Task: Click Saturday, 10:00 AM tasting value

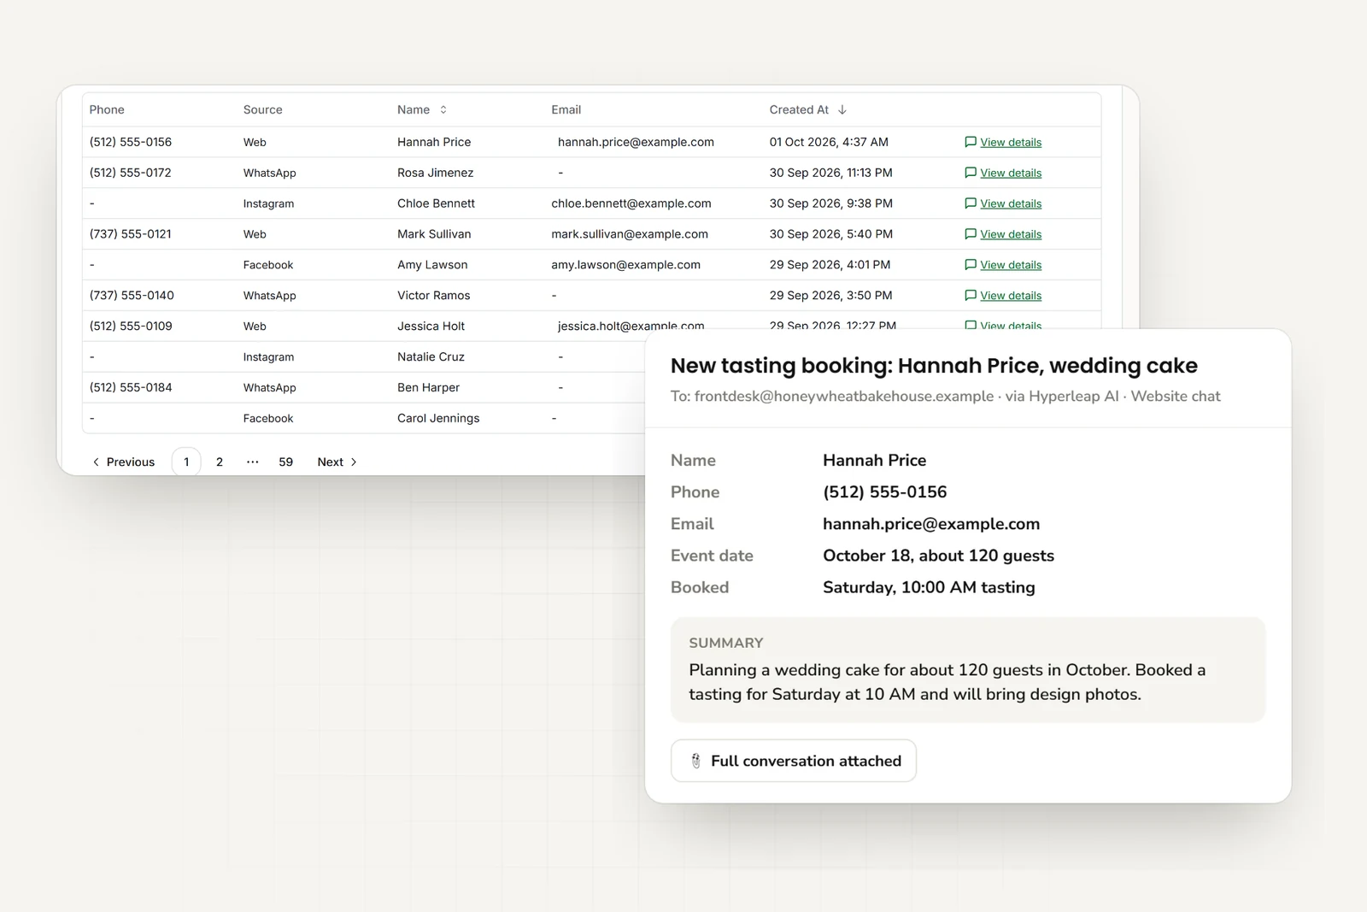Action: [x=929, y=587]
